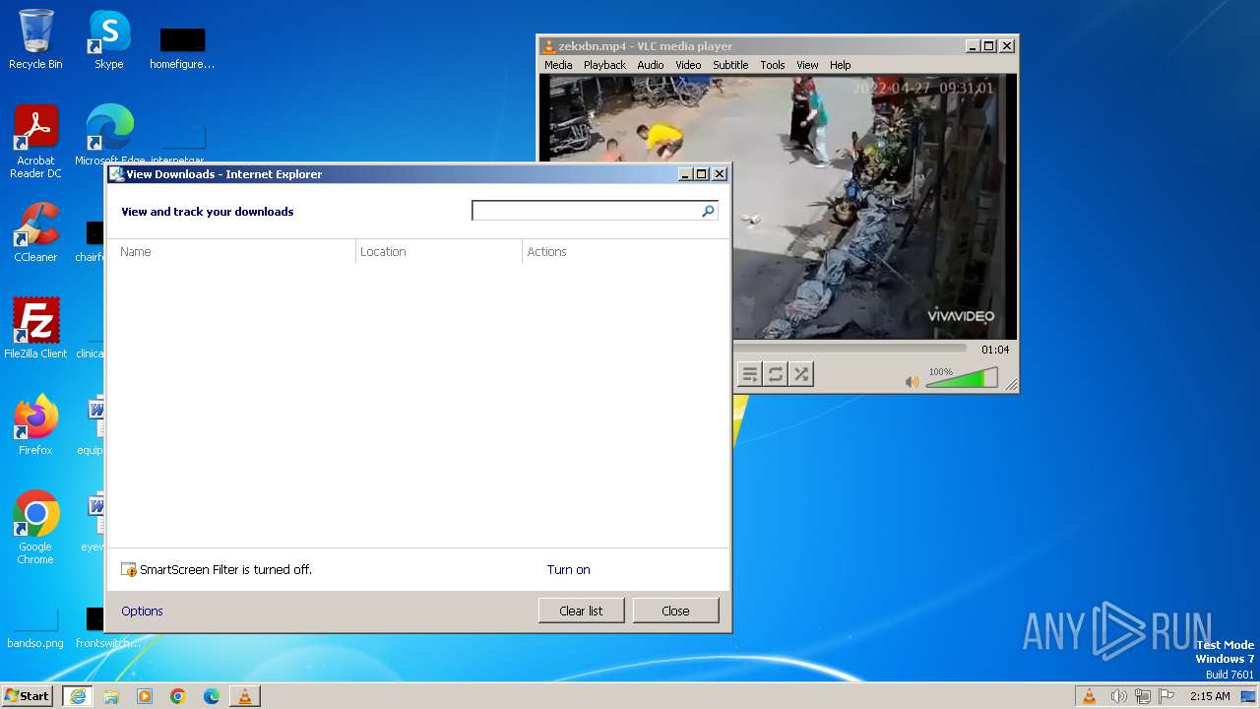Open the Video menu in VLC
The width and height of the screenshot is (1260, 709).
click(x=688, y=65)
